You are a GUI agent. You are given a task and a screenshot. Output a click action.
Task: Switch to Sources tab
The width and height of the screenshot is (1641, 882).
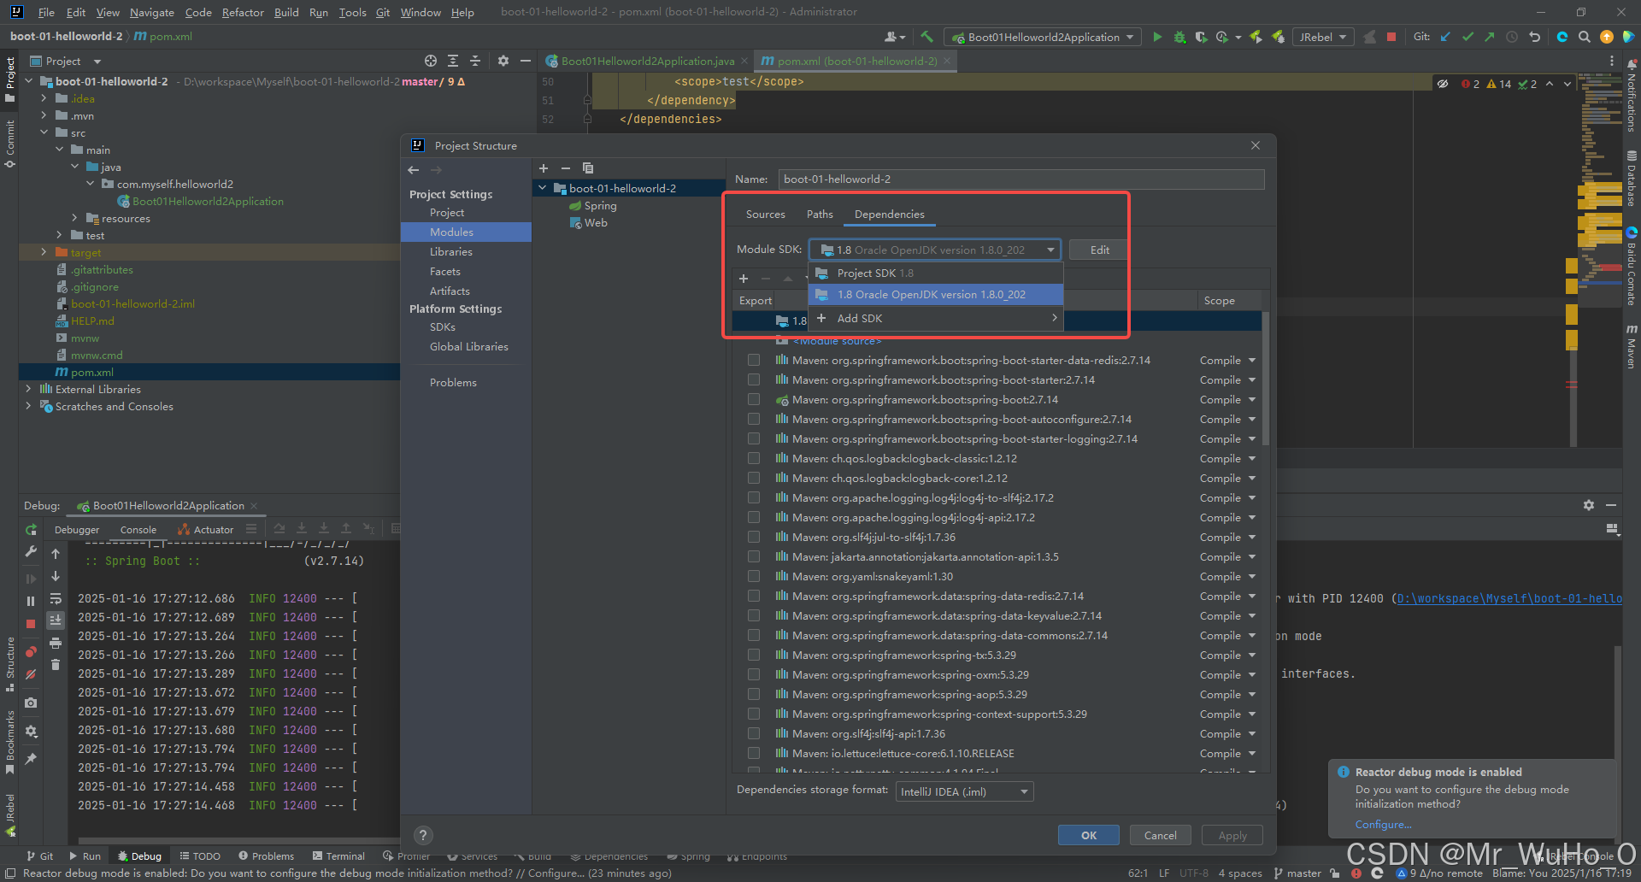pyautogui.click(x=765, y=214)
